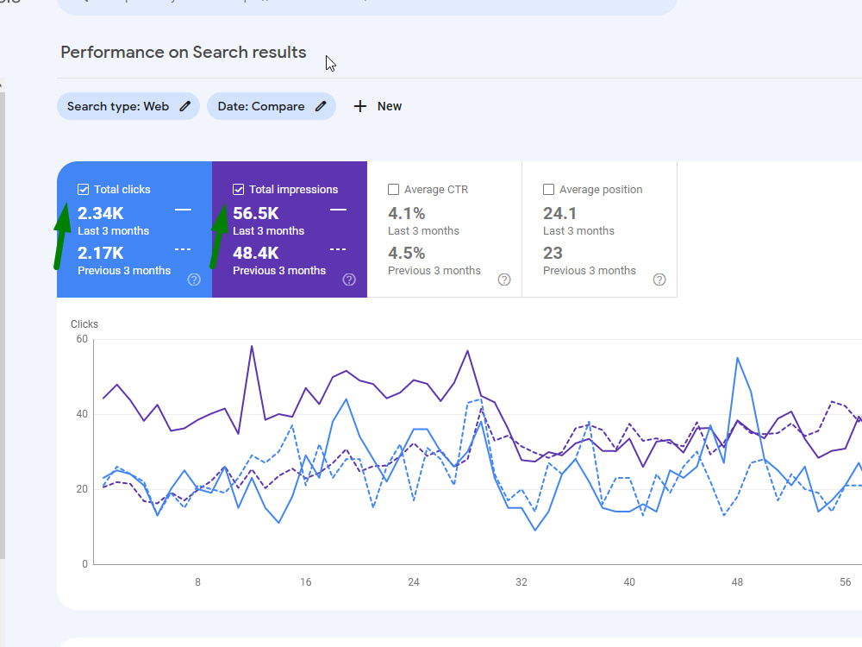
Task: Enable the Average CTR checkbox
Action: click(393, 189)
